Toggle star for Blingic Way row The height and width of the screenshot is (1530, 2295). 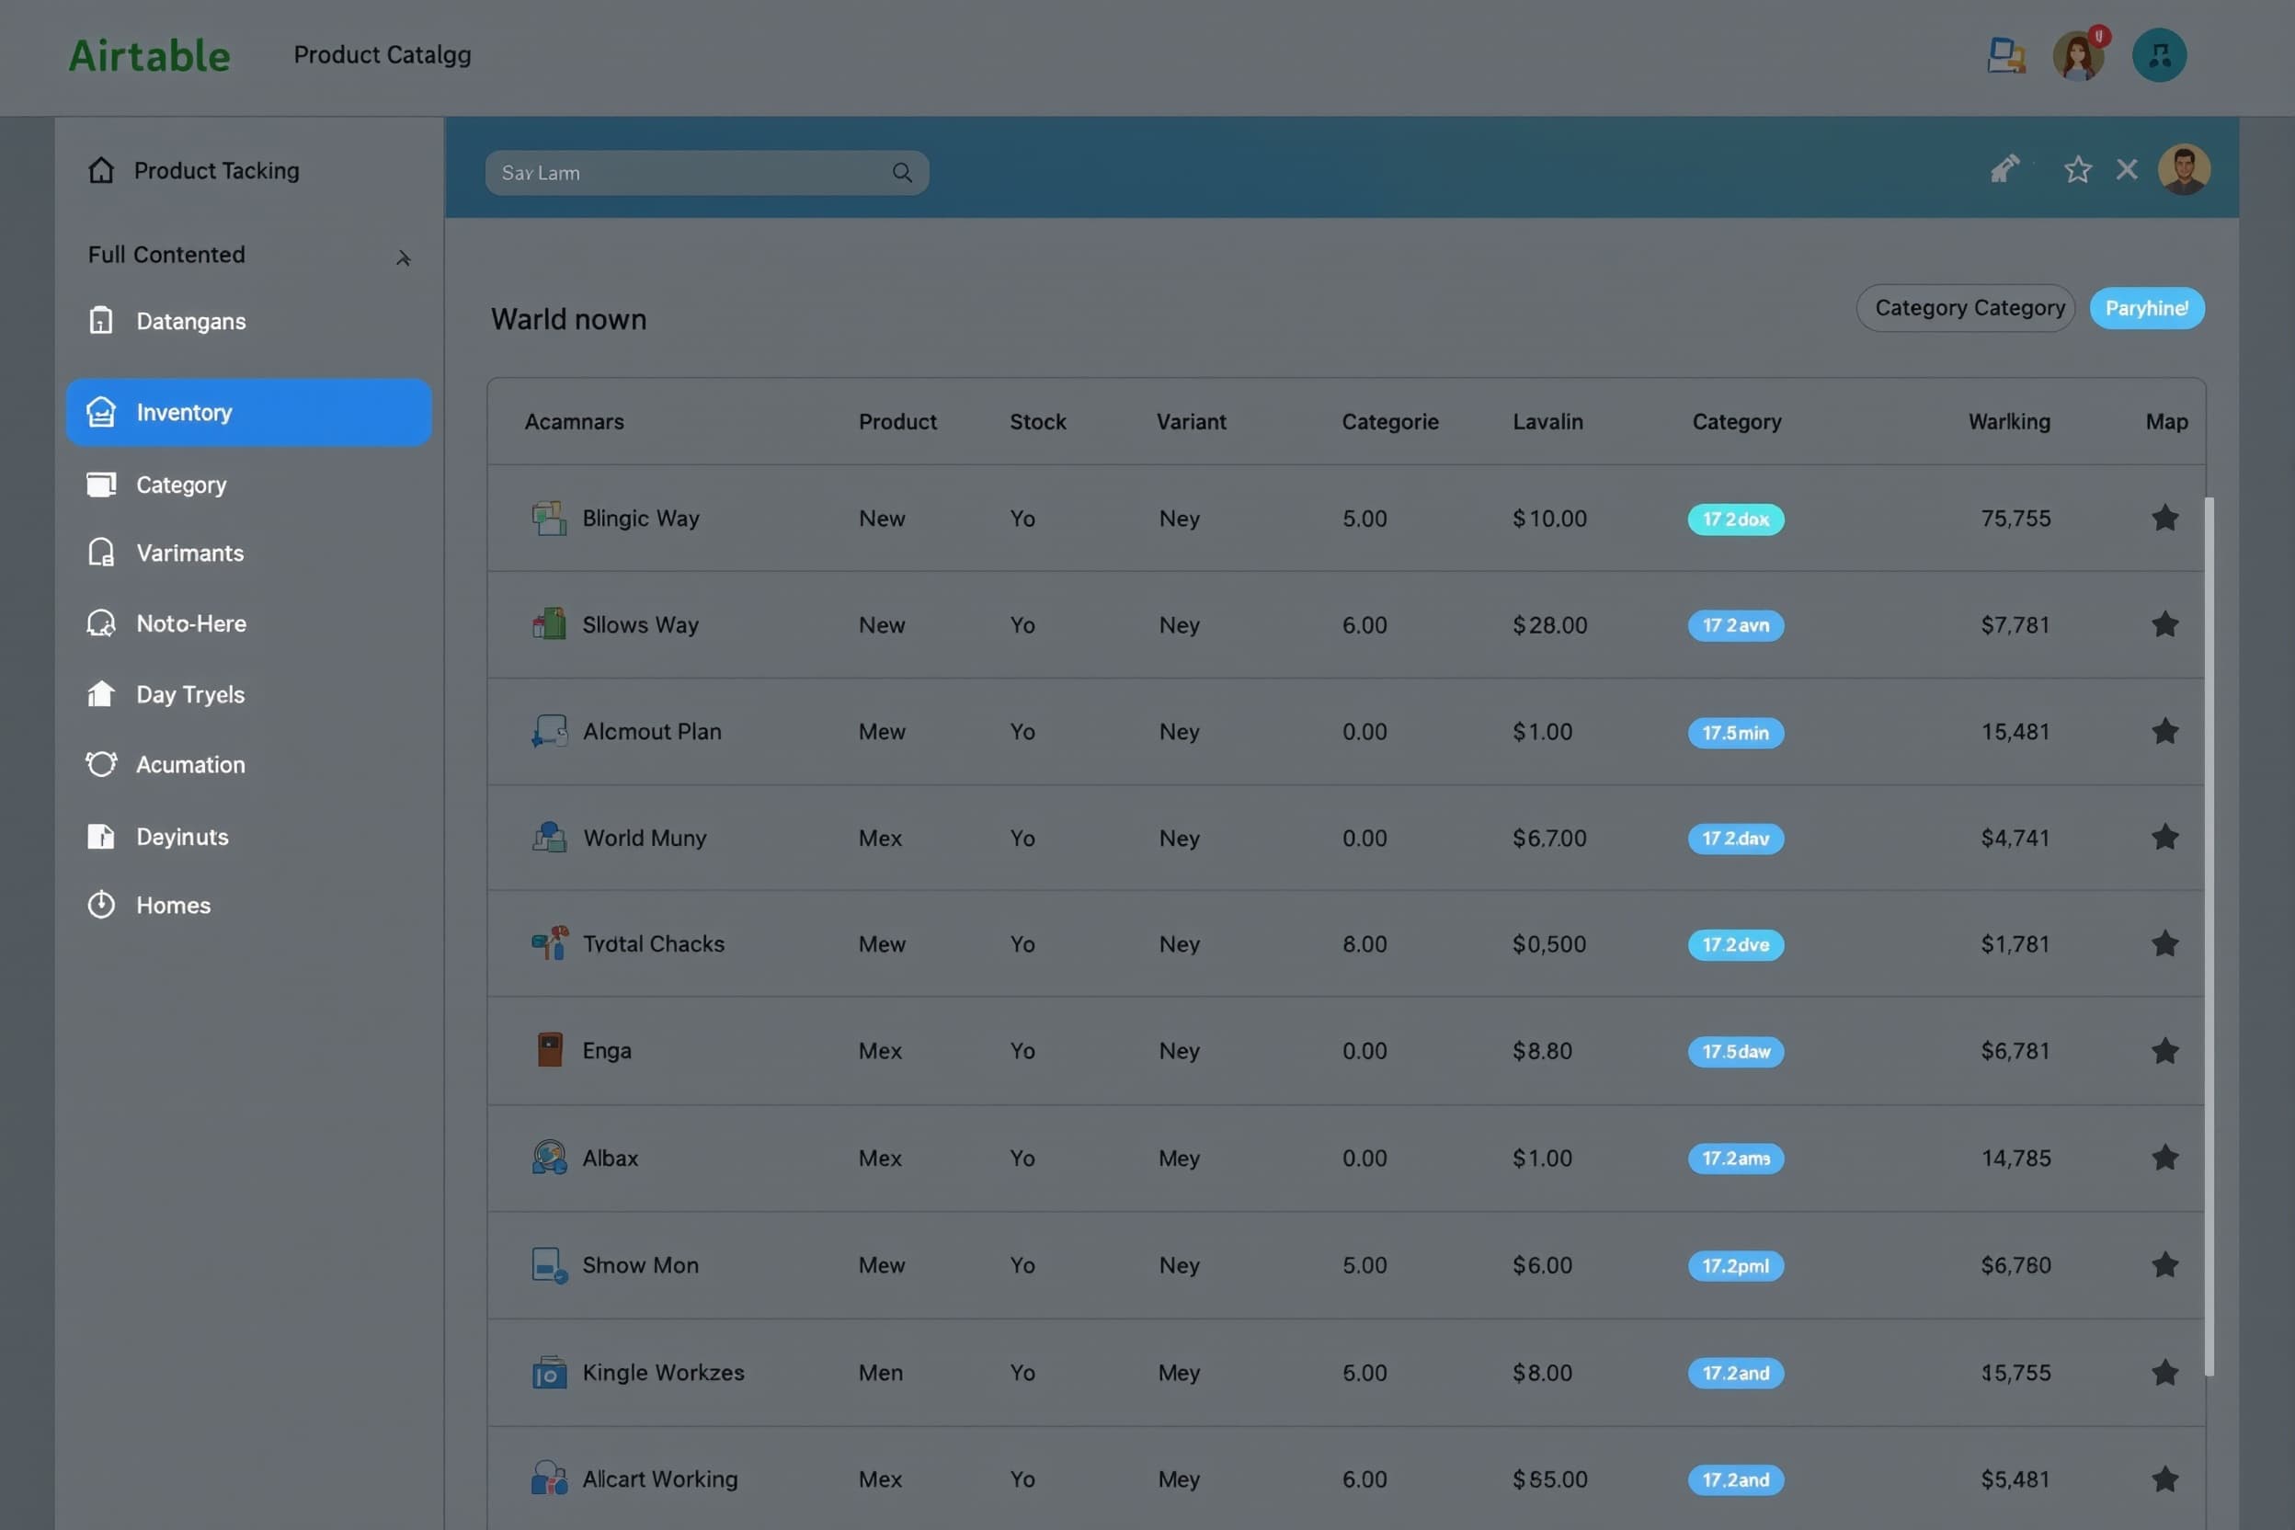2165,519
